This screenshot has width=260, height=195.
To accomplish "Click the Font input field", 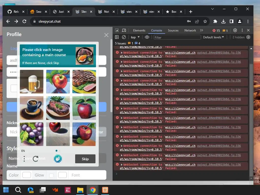I will [88, 175].
